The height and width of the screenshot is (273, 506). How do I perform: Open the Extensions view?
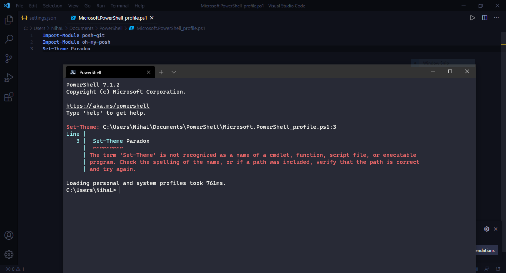click(9, 97)
